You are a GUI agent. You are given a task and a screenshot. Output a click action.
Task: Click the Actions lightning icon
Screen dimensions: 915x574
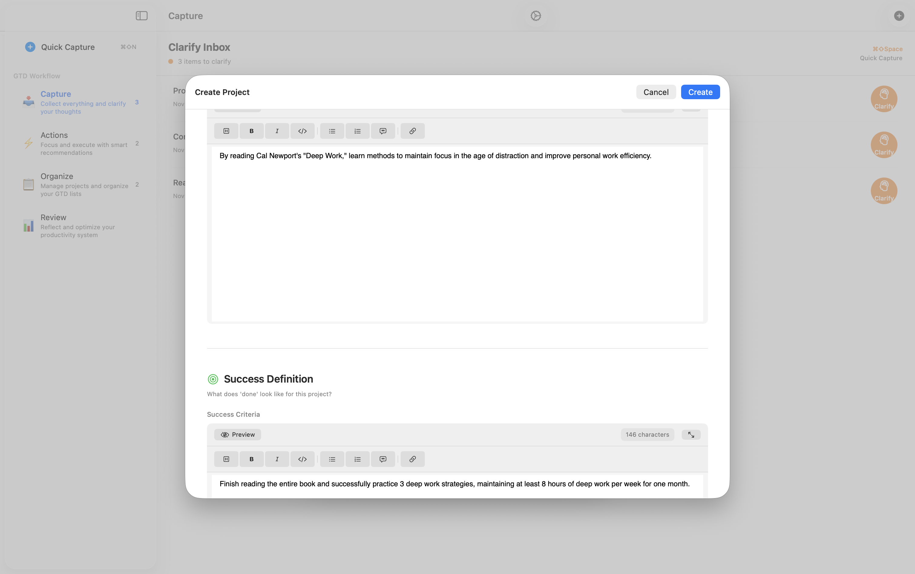[x=28, y=143]
